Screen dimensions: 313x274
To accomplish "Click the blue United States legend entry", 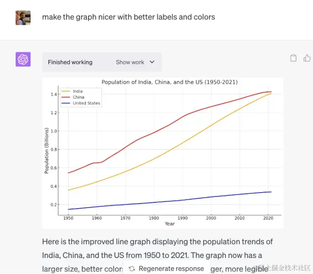I will click(86, 103).
